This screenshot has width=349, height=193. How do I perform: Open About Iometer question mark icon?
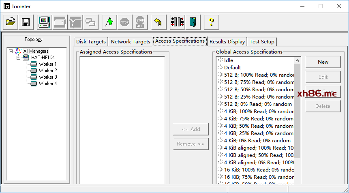click(212, 22)
